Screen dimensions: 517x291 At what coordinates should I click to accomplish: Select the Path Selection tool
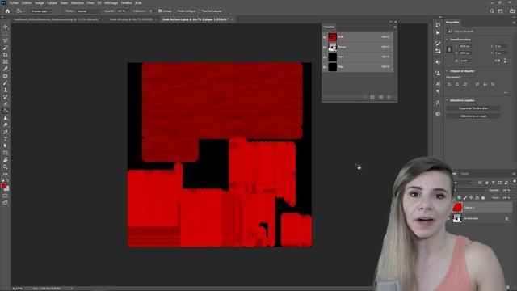pyautogui.click(x=6, y=145)
